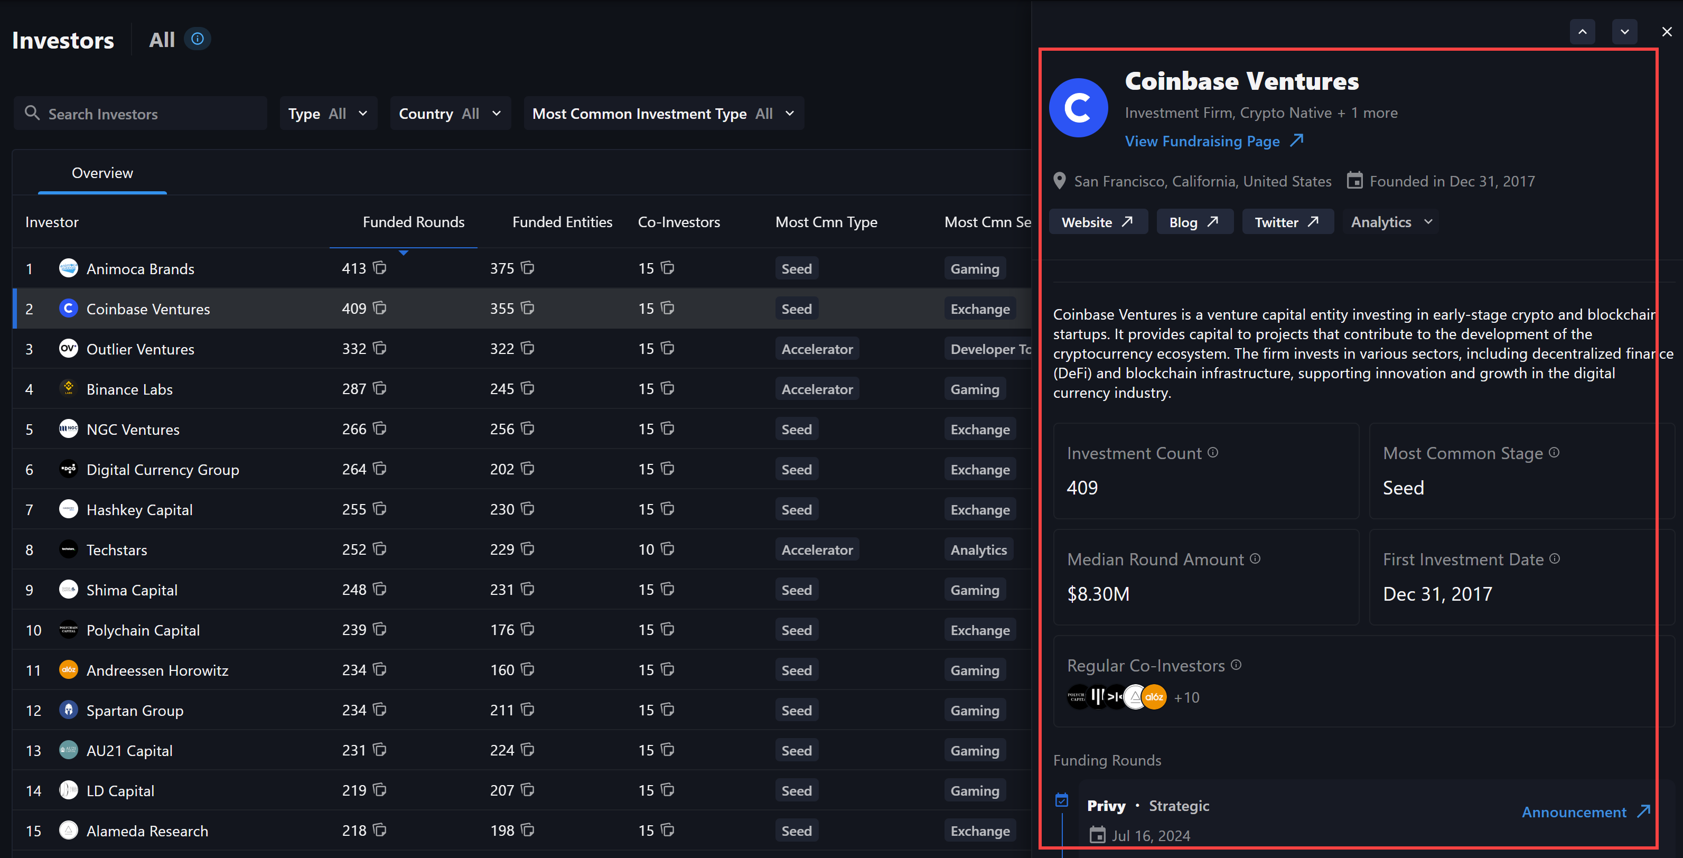Viewport: 1683px width, 858px height.
Task: Click the Search Investors field
Action: point(141,113)
